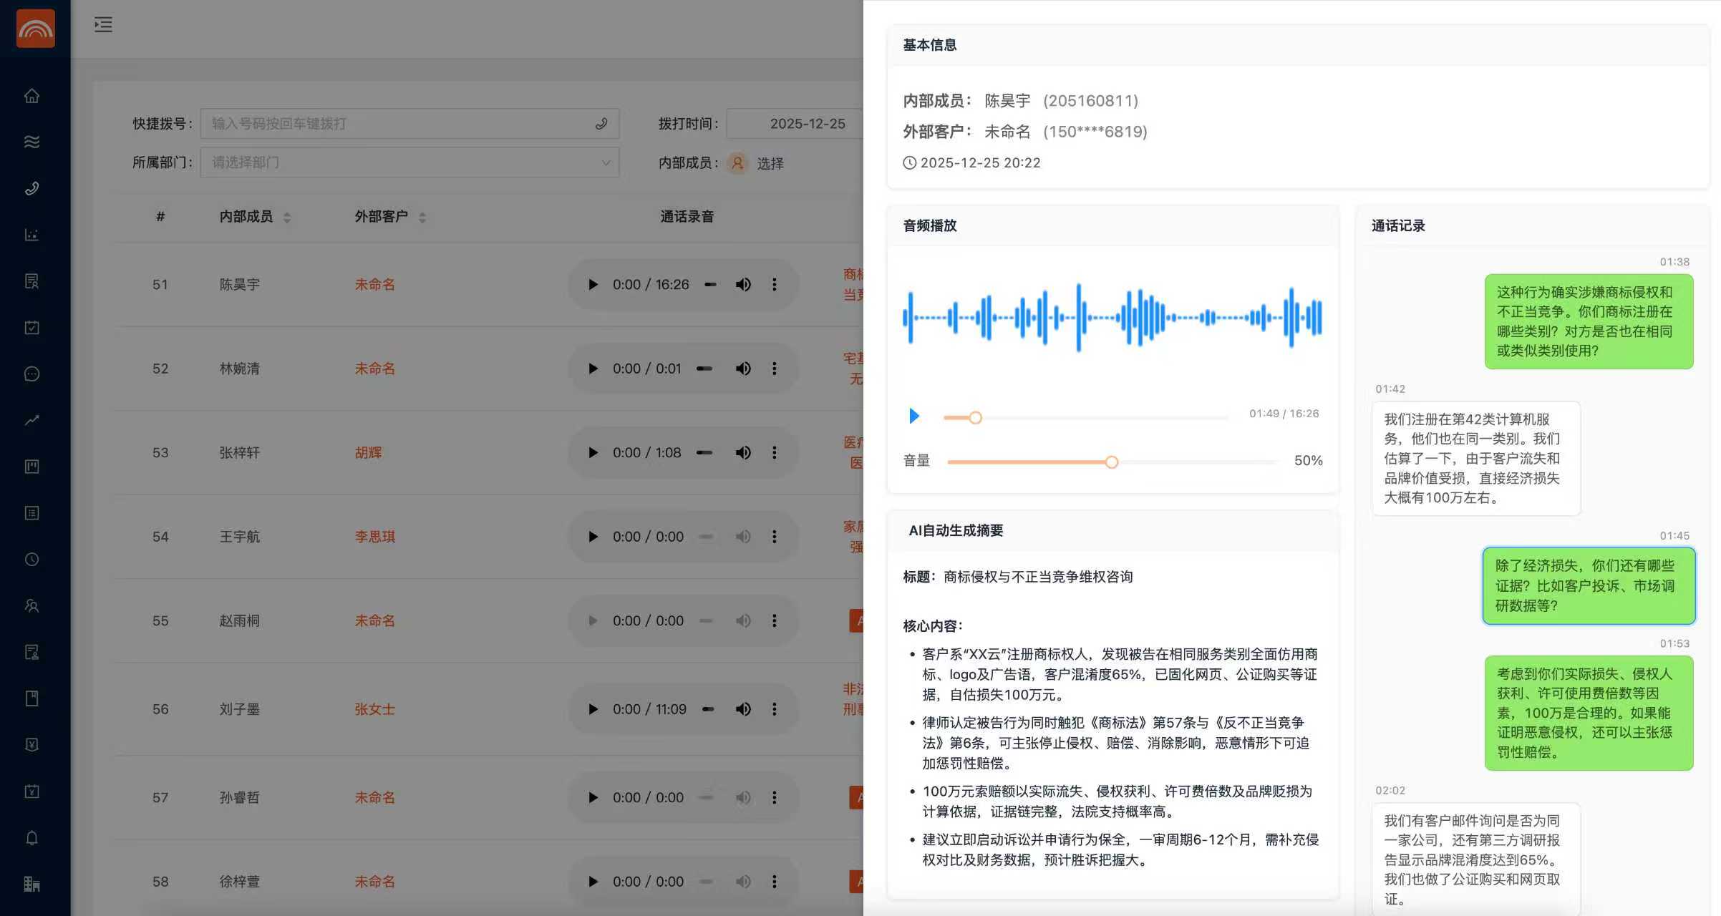Expand the 所属部门 department dropdown
Viewport: 1721px width, 916px height.
pos(409,162)
